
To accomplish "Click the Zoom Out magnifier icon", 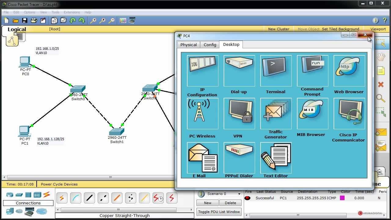I will 111,20.
